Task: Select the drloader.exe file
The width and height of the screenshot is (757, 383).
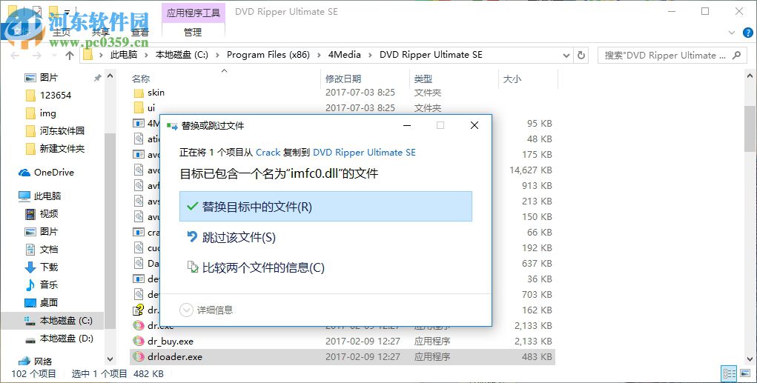Action: pos(175,356)
